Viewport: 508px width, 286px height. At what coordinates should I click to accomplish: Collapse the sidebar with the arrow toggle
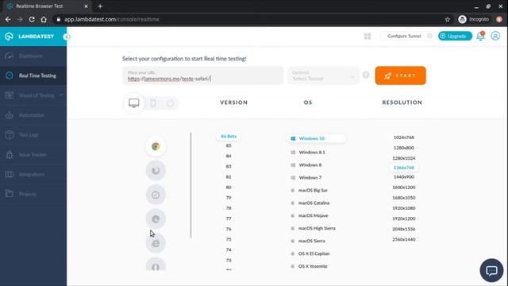pyautogui.click(x=67, y=37)
